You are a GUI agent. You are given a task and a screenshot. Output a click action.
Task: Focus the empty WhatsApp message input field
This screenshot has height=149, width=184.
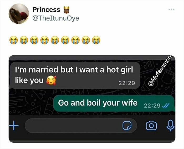[x=81, y=126]
